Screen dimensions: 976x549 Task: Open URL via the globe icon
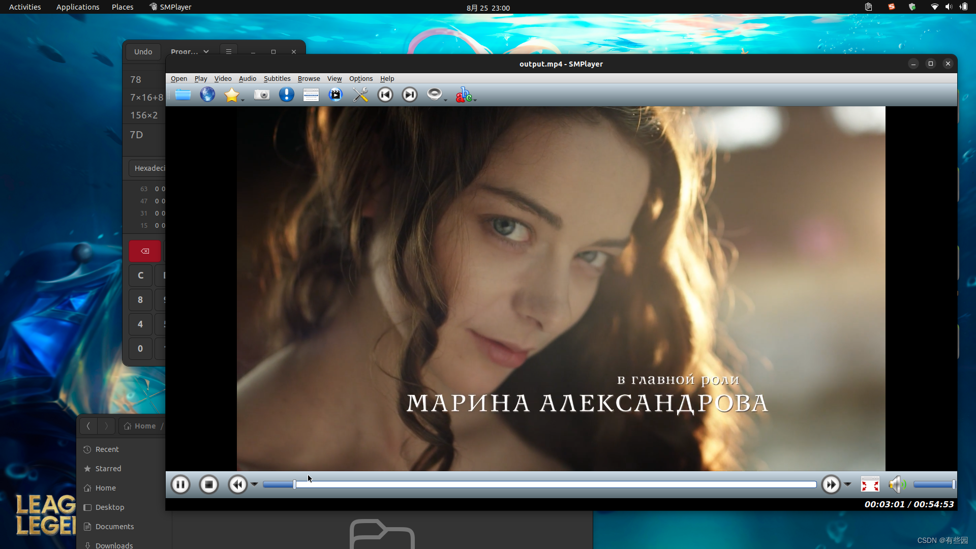click(207, 95)
